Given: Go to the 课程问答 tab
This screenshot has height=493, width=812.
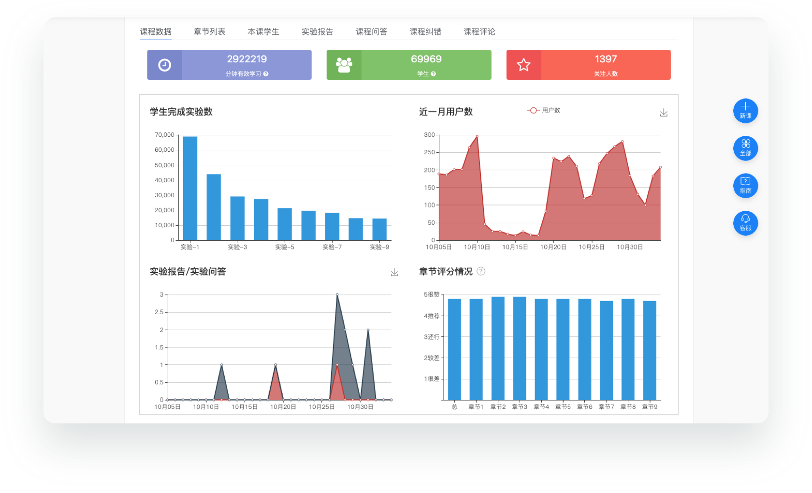Looking at the screenshot, I should click(371, 31).
